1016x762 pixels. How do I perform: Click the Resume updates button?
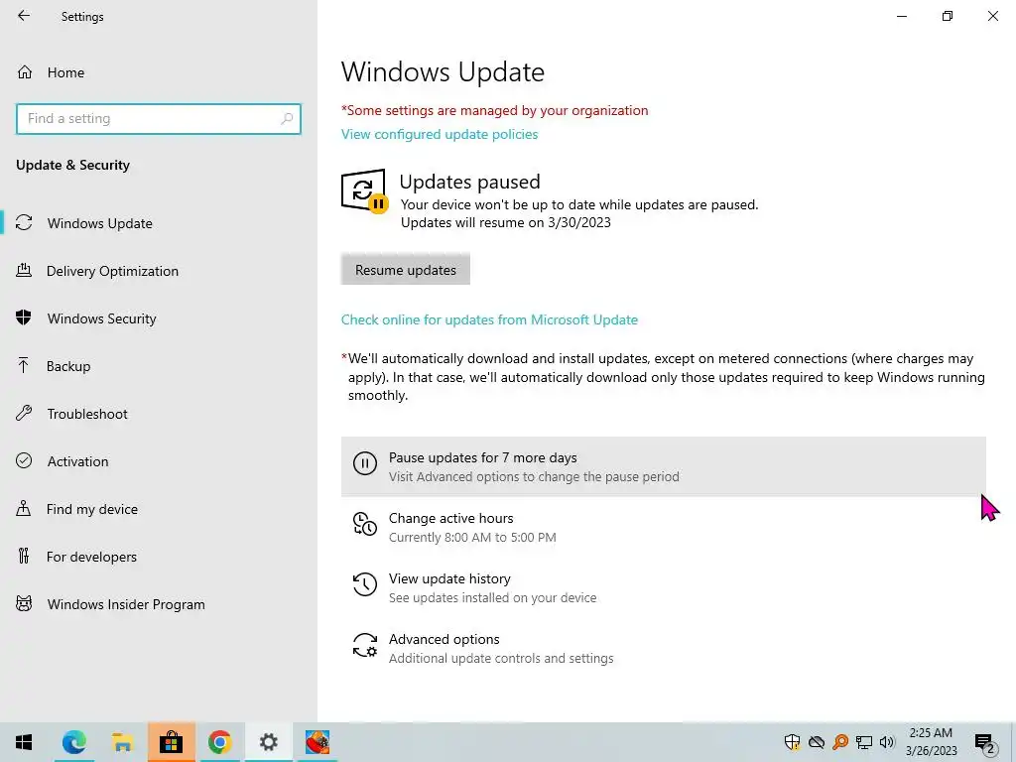[x=406, y=270]
